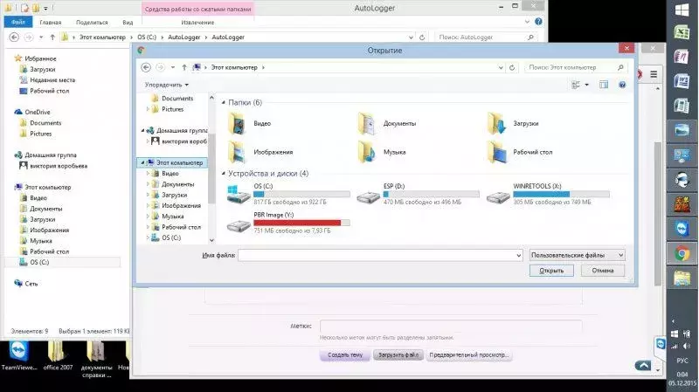Select Documents in the dialog tree
Image resolution: width=699 pixels, height=392 pixels.
[x=173, y=98]
